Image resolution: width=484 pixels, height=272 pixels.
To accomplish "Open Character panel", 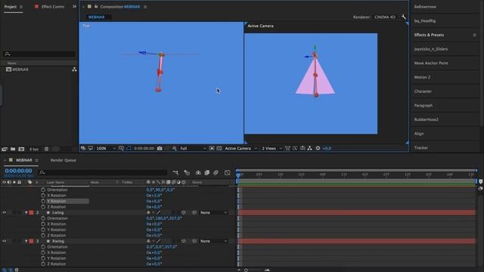I will click(423, 91).
